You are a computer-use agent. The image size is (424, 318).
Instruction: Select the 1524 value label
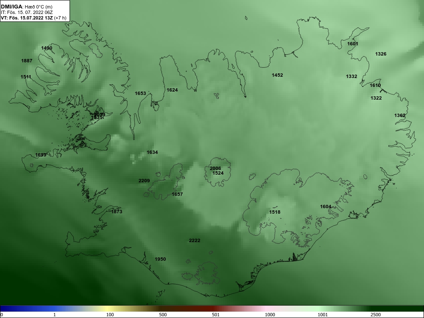[x=218, y=173]
